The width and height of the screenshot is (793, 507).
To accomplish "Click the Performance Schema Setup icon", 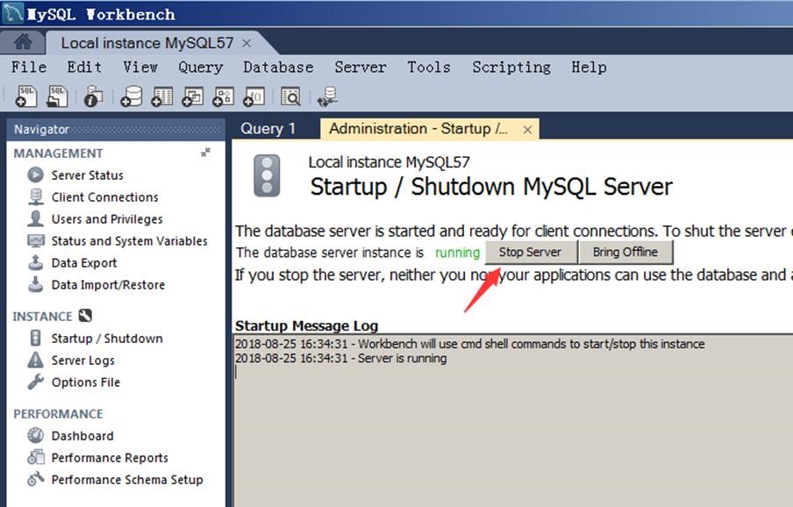I will click(35, 479).
